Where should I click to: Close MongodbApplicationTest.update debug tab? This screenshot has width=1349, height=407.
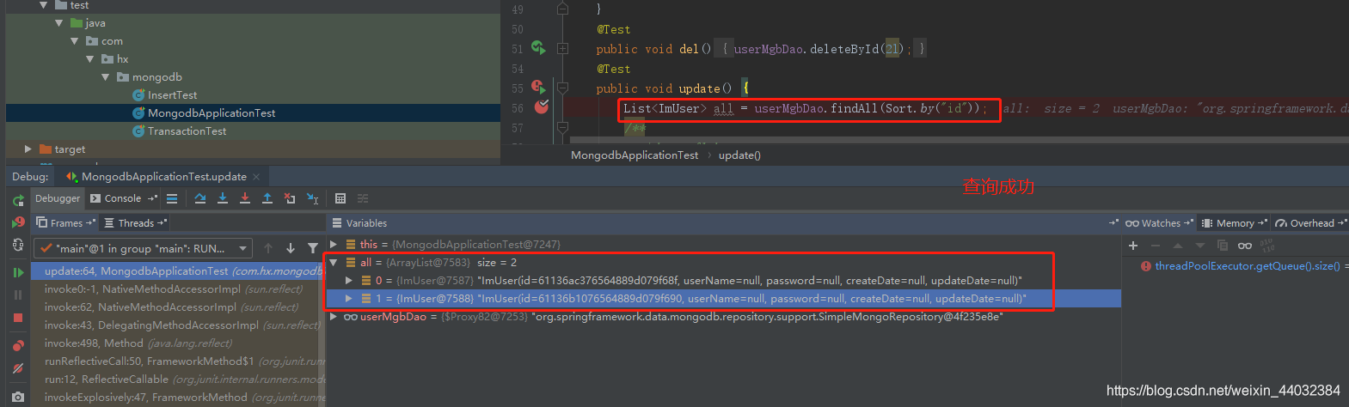pyautogui.click(x=255, y=177)
